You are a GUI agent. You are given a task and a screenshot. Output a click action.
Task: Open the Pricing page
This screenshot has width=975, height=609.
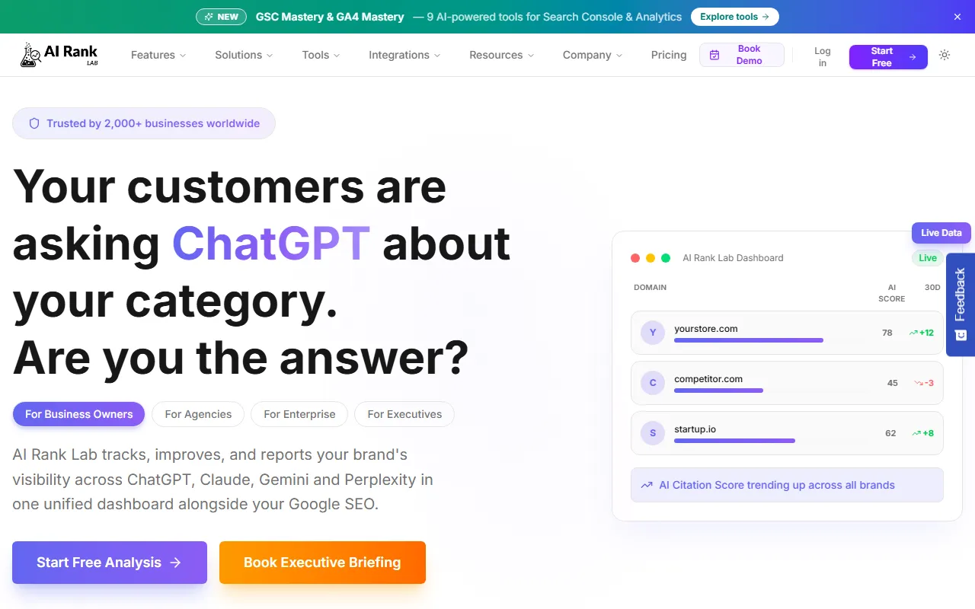coord(669,55)
